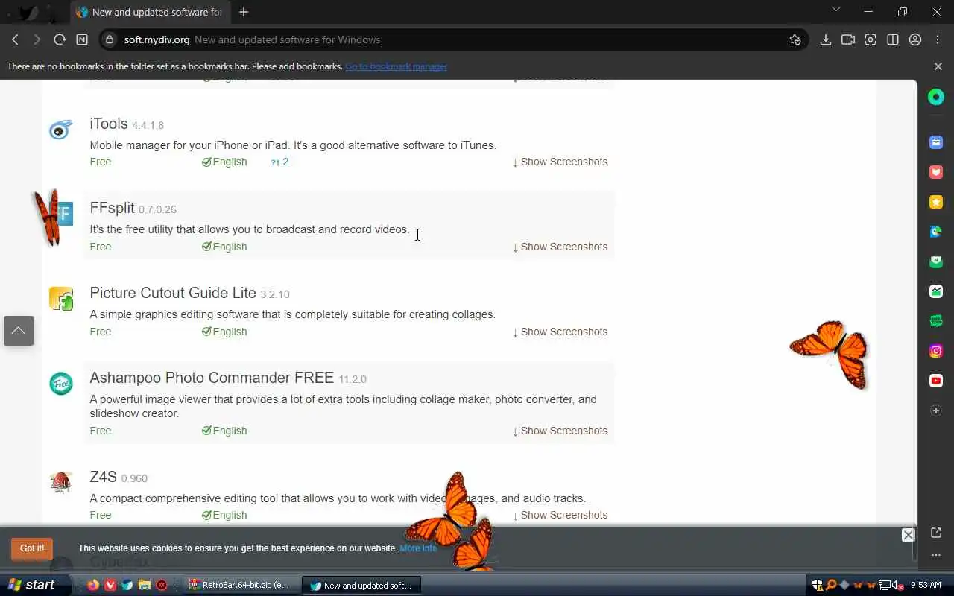This screenshot has width=954, height=596.
Task: Click the browser Back arrow
Action: point(15,39)
